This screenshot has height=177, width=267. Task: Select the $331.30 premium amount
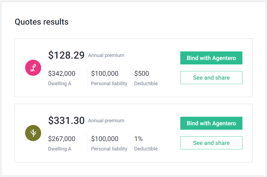coord(66,121)
